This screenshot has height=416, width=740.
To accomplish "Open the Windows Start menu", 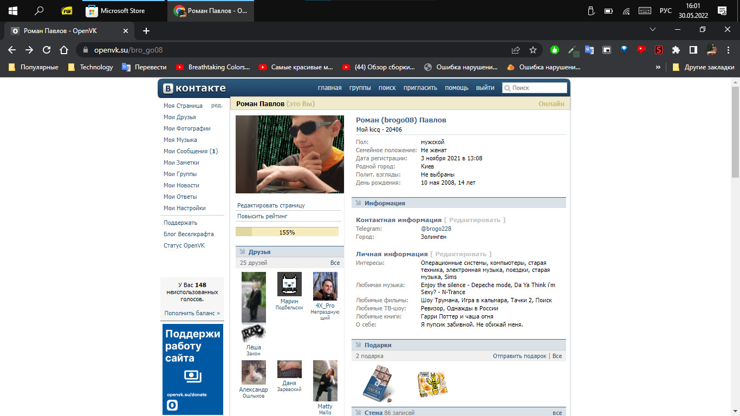I will click(x=12, y=11).
